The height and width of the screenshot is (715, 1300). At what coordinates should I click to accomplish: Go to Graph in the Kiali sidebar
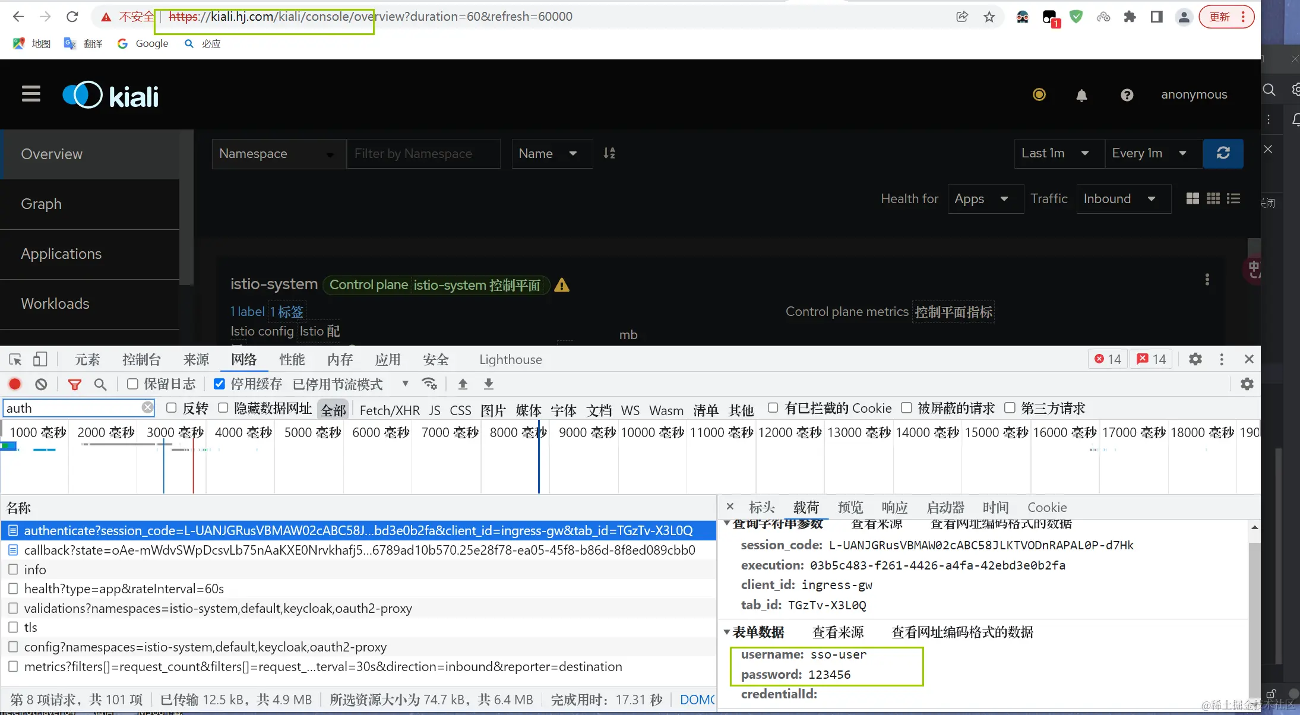point(41,204)
